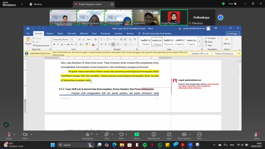Click Ganti (Replace) button
Viewport: 265px width, 149px height.
click(209, 42)
